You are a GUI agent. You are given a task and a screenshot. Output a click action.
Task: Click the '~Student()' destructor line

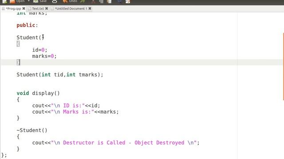(32, 130)
